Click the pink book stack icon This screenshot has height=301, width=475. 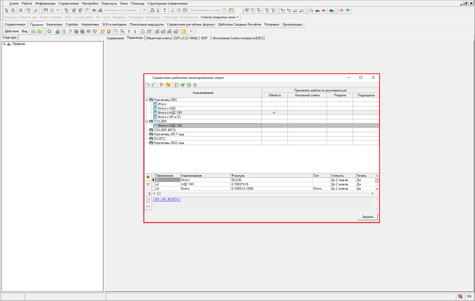[341, 10]
